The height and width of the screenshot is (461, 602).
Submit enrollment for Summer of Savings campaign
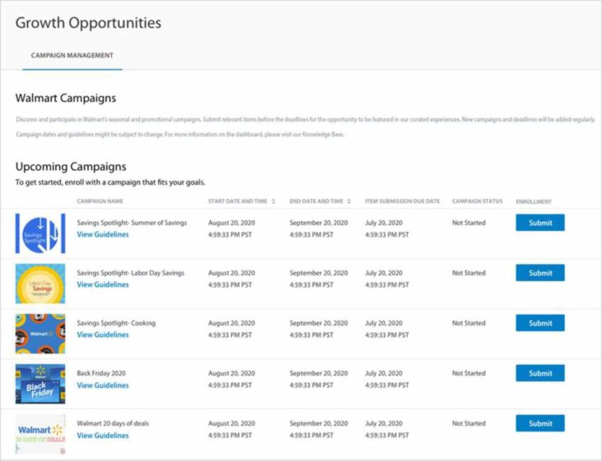point(540,223)
